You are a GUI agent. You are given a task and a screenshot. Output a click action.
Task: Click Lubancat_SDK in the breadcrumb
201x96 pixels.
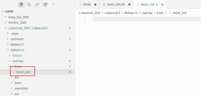click(90, 13)
